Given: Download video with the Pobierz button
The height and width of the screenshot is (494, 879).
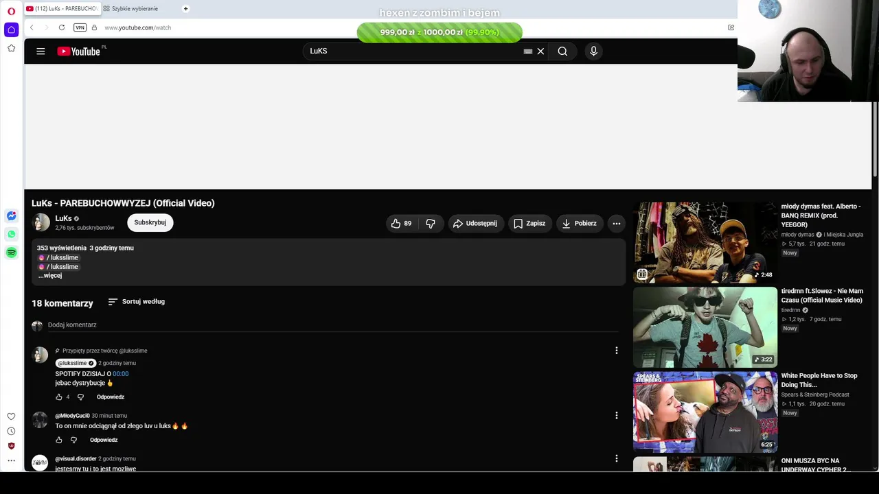Looking at the screenshot, I should click(x=579, y=223).
